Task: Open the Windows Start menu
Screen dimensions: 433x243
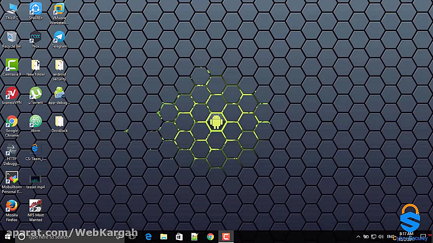Action: 7,237
